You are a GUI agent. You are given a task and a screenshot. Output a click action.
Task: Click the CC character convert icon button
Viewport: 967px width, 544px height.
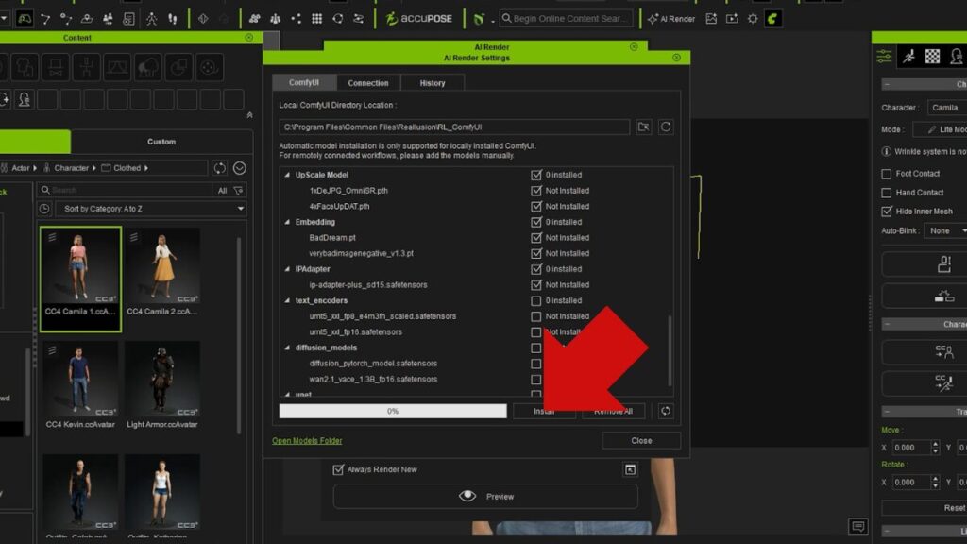pyautogui.click(x=944, y=351)
